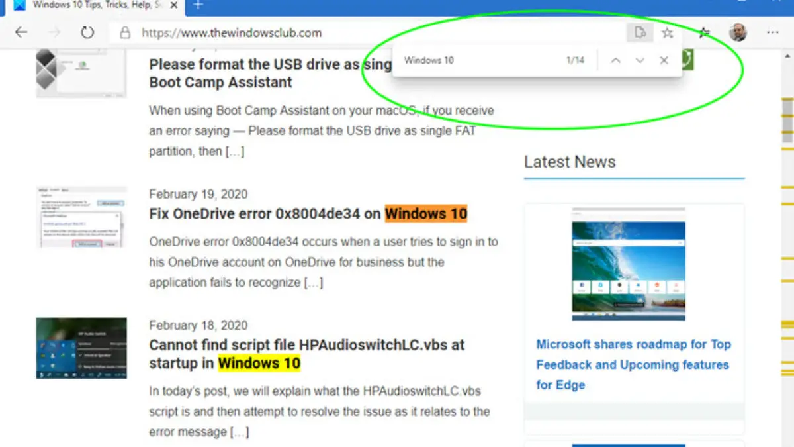
Task: Click the orange highlighted 'Windows 10' match
Action: (426, 214)
